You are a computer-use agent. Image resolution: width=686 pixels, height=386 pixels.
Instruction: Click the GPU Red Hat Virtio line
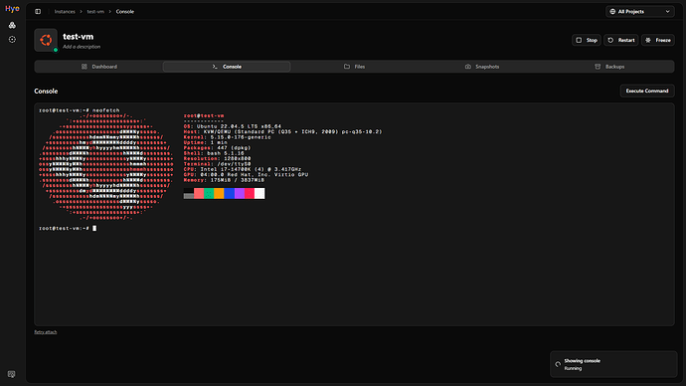(x=246, y=175)
